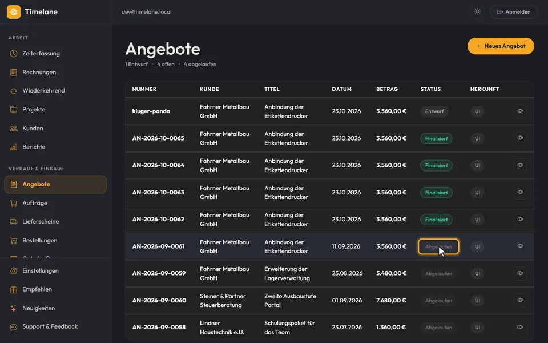Click the Angebote document icon in sidebar

(x=14, y=184)
